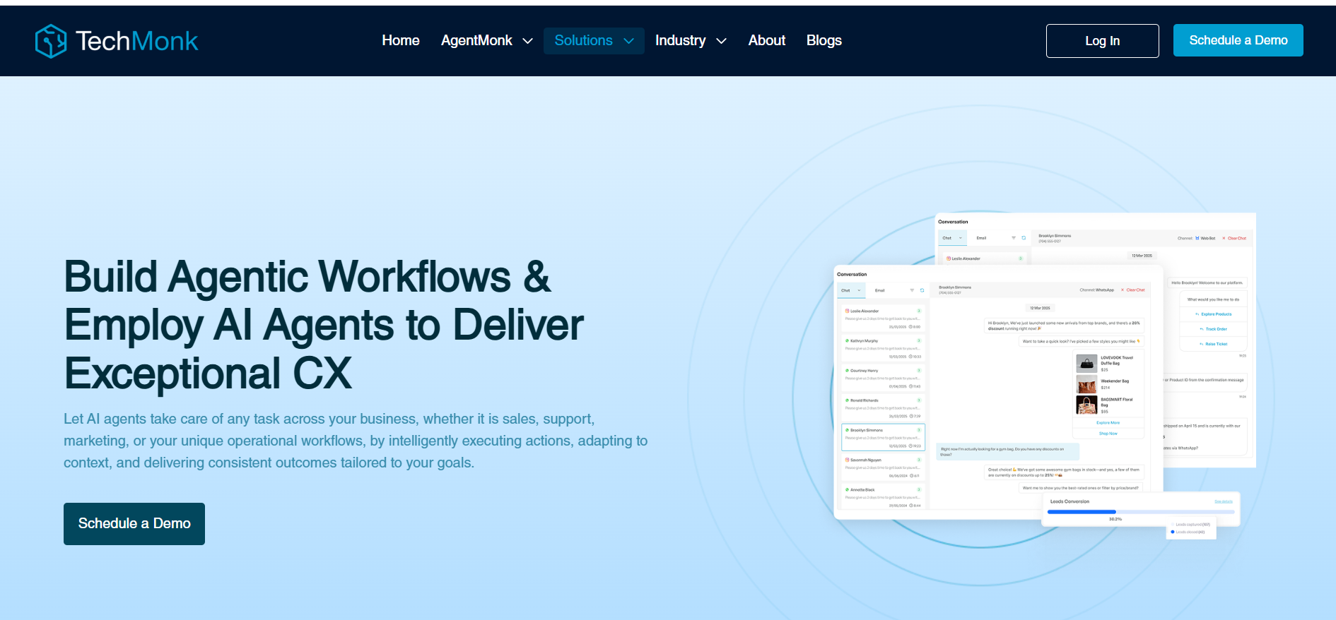This screenshot has width=1336, height=620.
Task: Expand the Solutions dropdown chevron
Action: pos(628,41)
